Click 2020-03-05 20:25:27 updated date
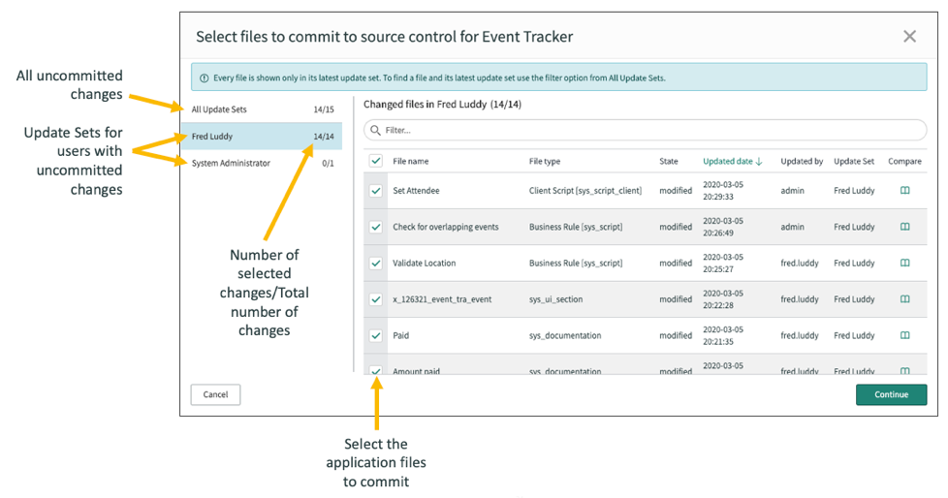 click(723, 263)
